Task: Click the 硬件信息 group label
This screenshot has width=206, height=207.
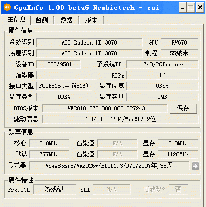Action: click(21, 31)
